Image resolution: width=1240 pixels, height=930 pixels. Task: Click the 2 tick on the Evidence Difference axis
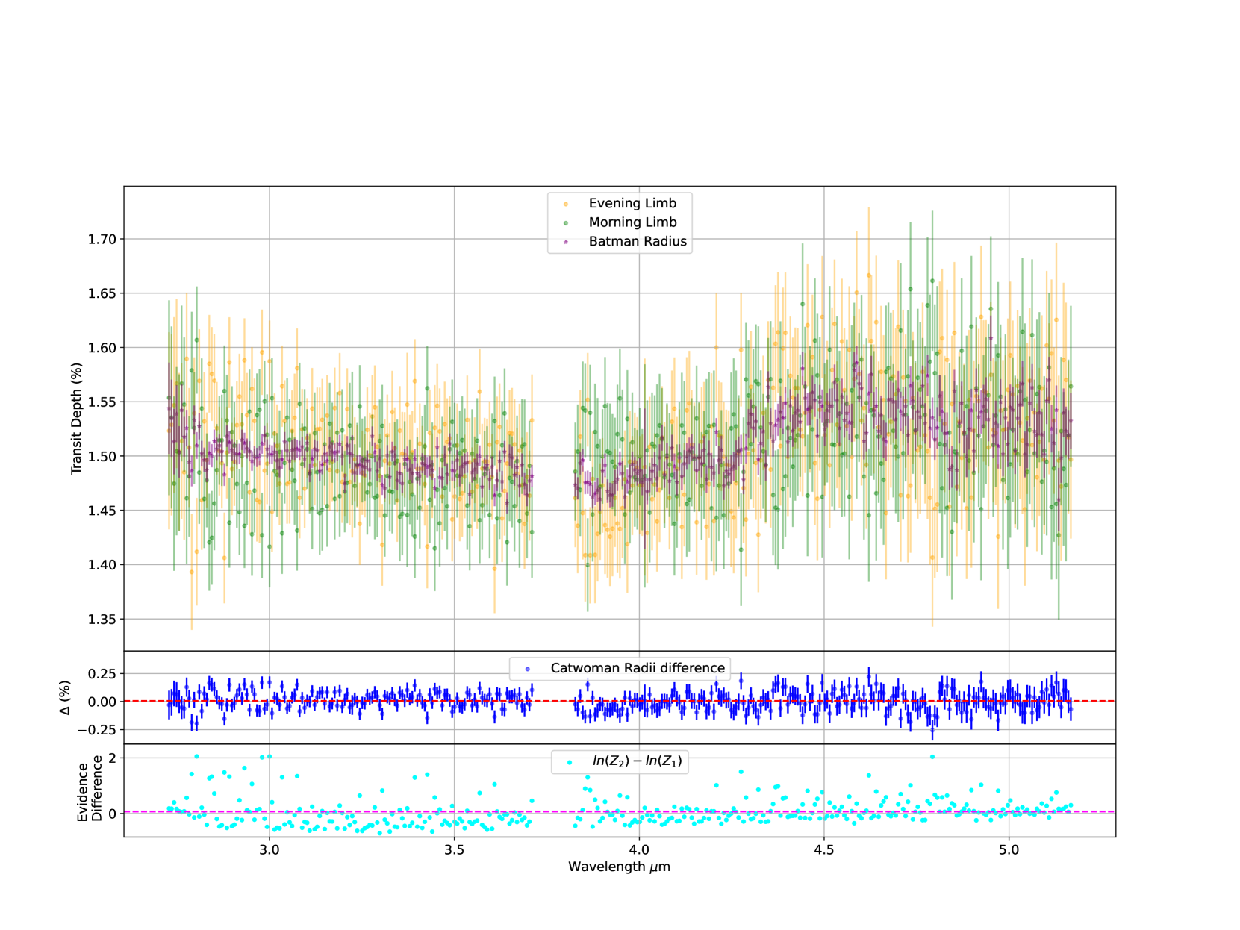(x=112, y=758)
